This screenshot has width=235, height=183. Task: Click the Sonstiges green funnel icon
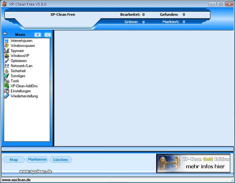[x=7, y=76]
